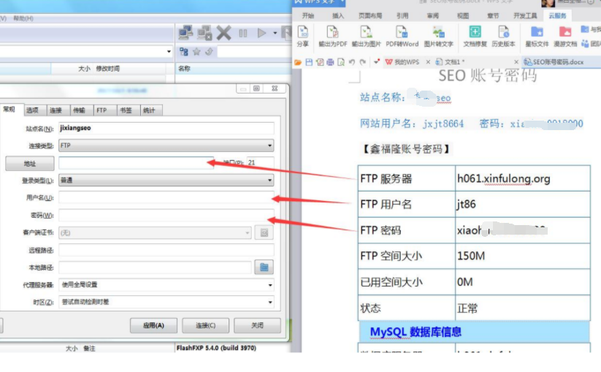This screenshot has height=372, width=601.
Task: Click the 输出为图片 icon
Action: pos(366,36)
